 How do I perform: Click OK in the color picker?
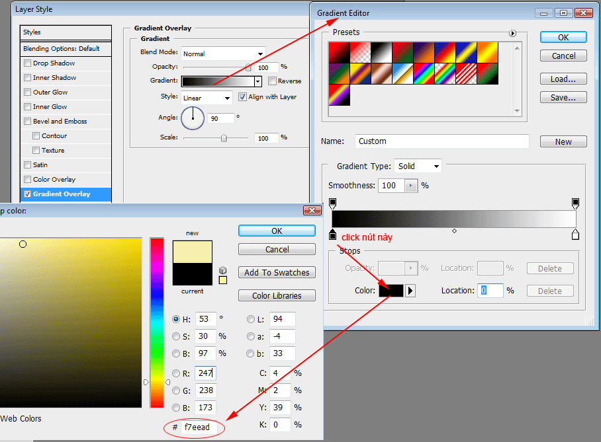(277, 231)
